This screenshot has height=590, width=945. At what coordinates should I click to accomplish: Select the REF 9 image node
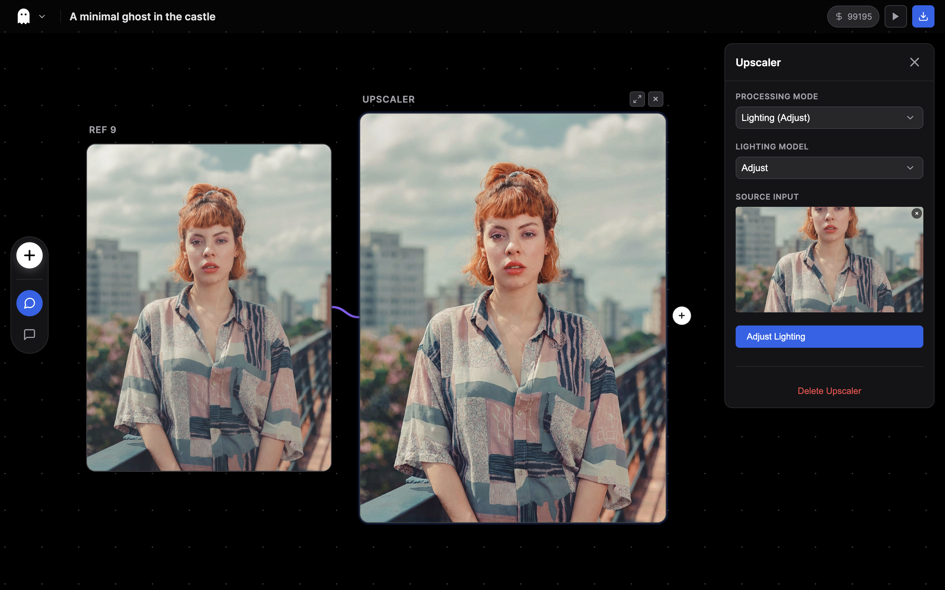tap(209, 308)
